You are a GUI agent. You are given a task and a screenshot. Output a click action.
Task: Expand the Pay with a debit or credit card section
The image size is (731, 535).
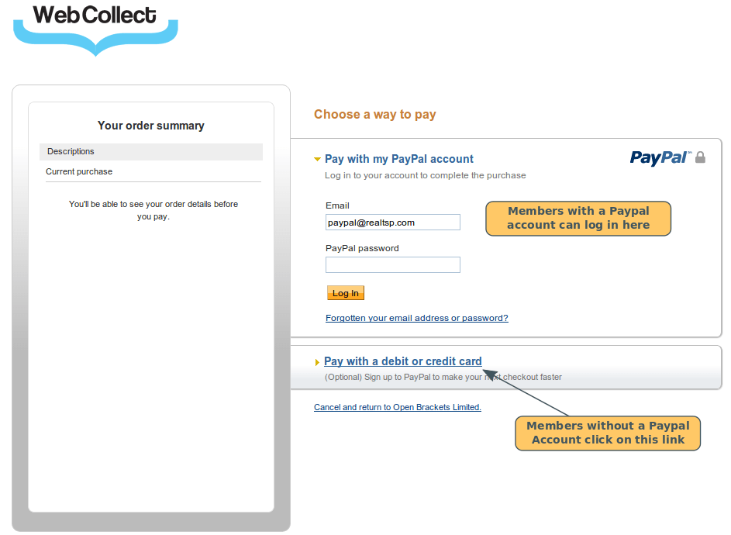pyautogui.click(x=402, y=361)
